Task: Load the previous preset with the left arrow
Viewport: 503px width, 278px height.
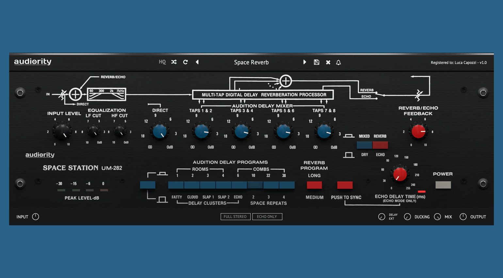Action: tap(197, 62)
